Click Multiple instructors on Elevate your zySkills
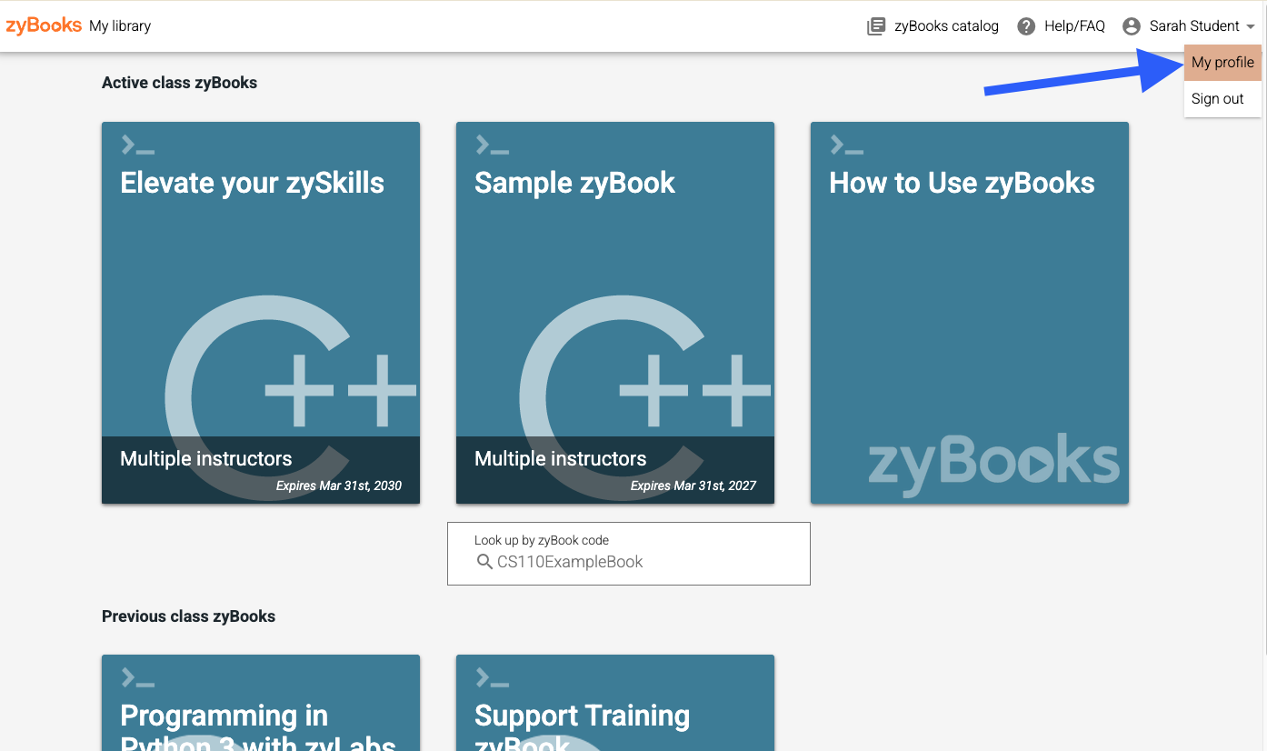The height and width of the screenshot is (751, 1267). click(x=206, y=458)
